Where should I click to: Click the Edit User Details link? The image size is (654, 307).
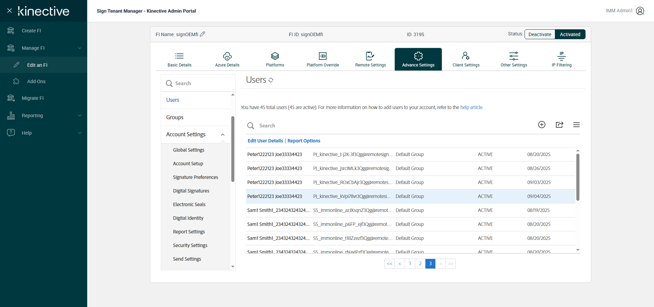click(265, 141)
